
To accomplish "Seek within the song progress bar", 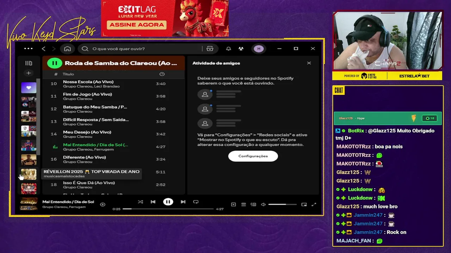I will (x=168, y=209).
